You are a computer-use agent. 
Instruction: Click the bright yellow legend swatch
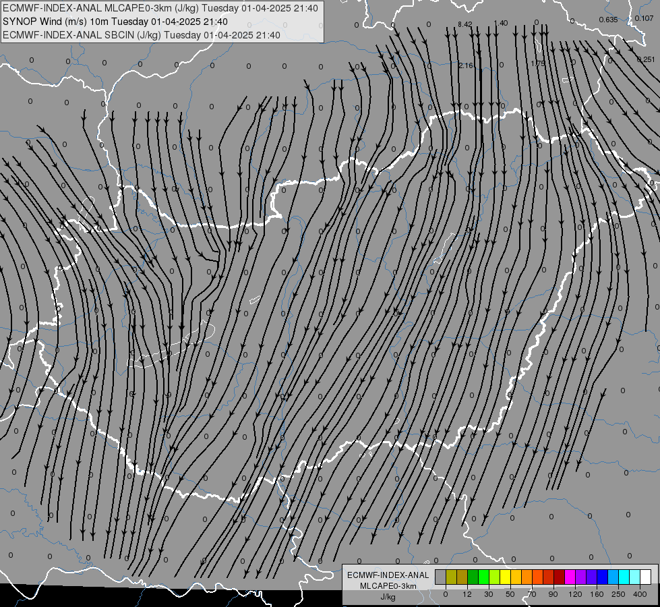[x=505, y=577]
